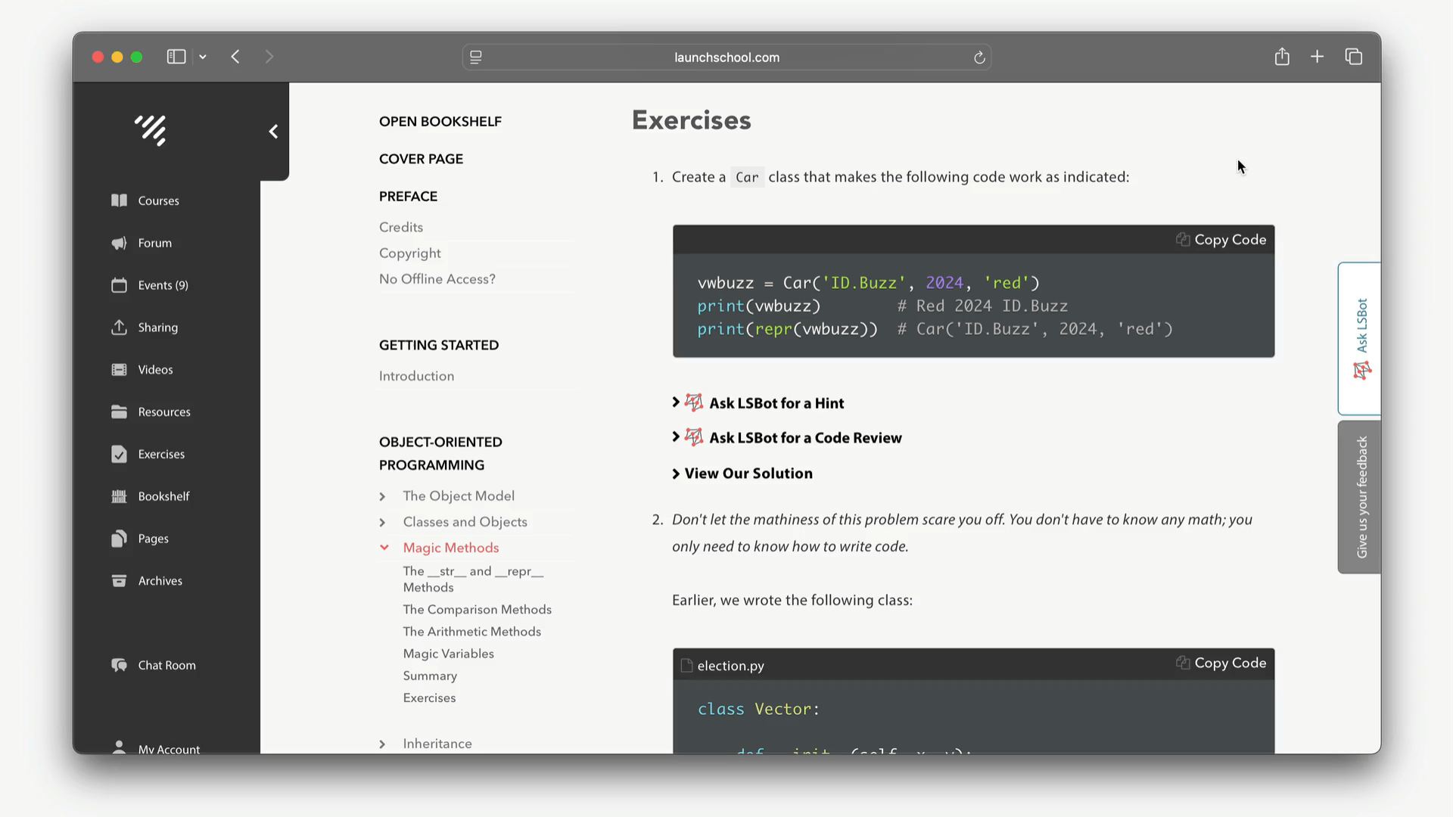Collapse the Magic Methods chapter
Viewport: 1453px width, 817px height.
click(384, 548)
